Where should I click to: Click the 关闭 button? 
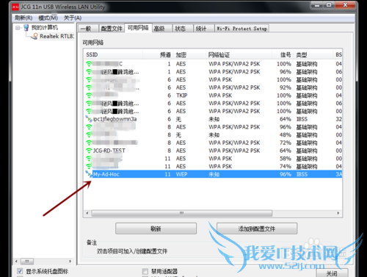(x=332, y=273)
